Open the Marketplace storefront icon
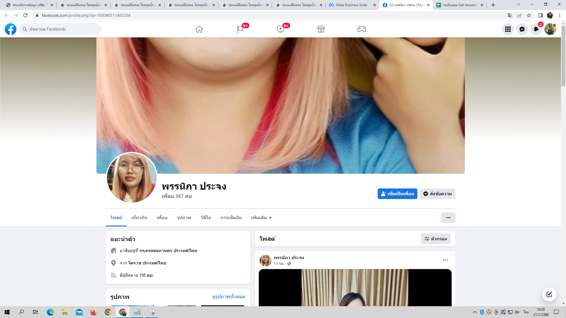566x318 pixels. tap(321, 29)
